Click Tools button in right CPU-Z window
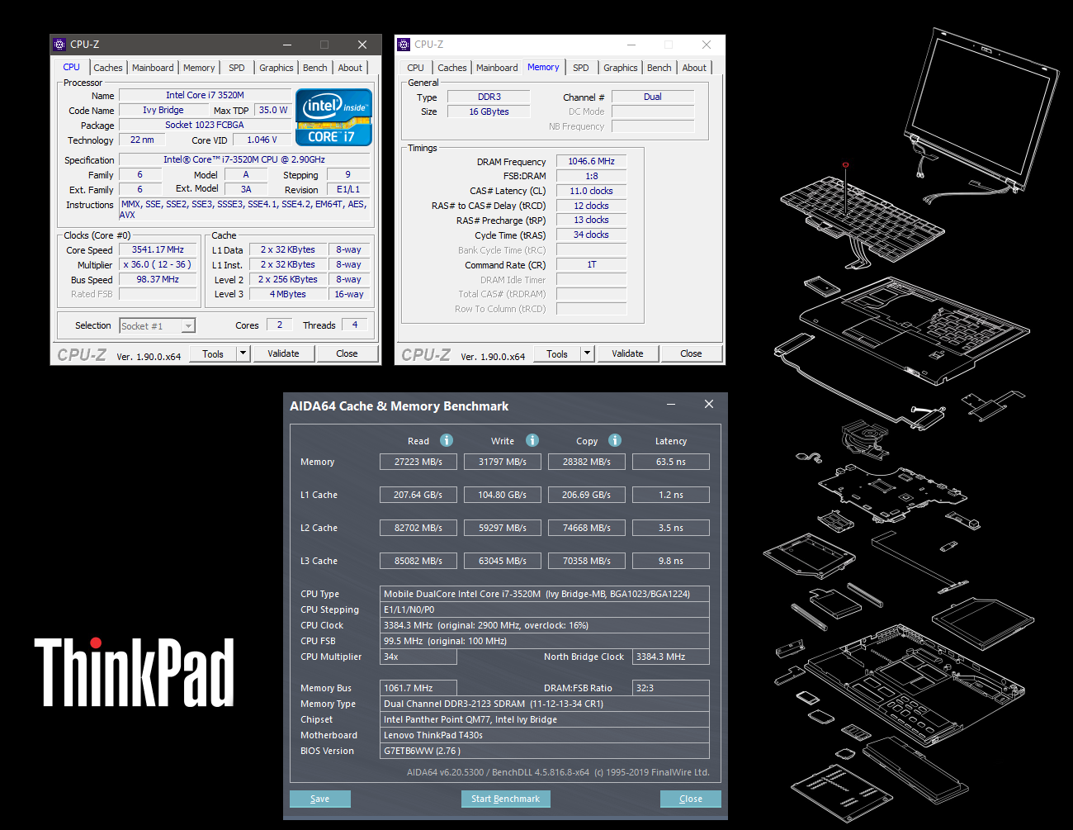This screenshot has height=830, width=1073. point(557,353)
